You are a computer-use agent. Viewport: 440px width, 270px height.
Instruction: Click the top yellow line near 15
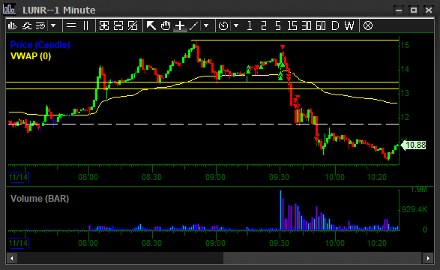coord(295,40)
